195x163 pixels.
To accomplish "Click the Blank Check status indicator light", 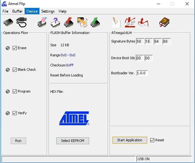I will point(8,70).
